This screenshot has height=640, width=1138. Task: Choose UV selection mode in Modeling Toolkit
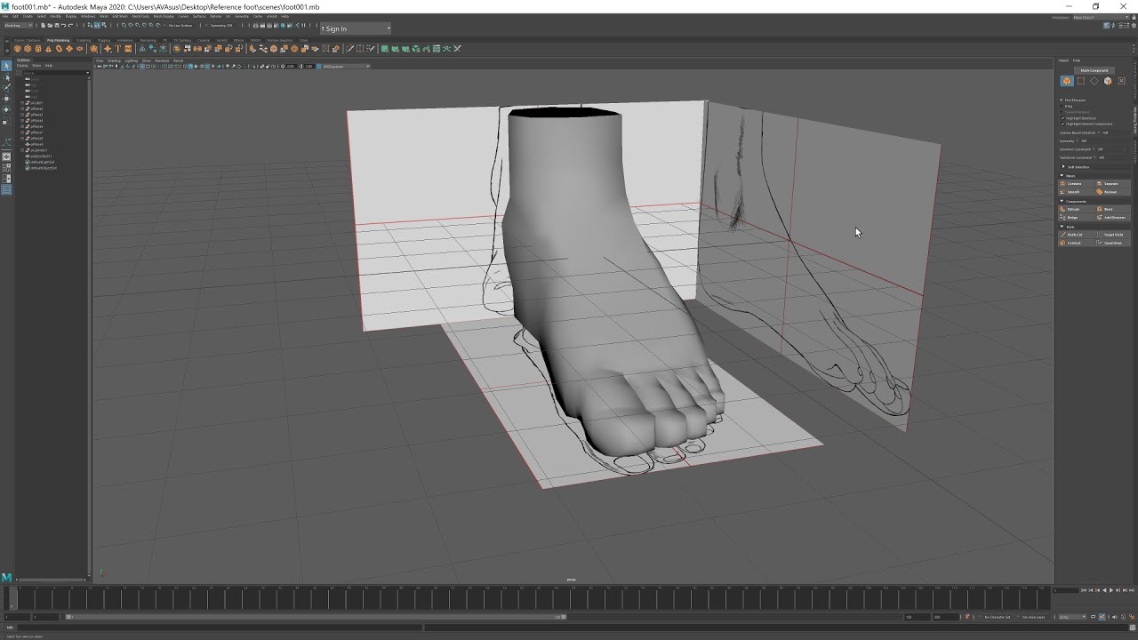pyautogui.click(x=1121, y=81)
